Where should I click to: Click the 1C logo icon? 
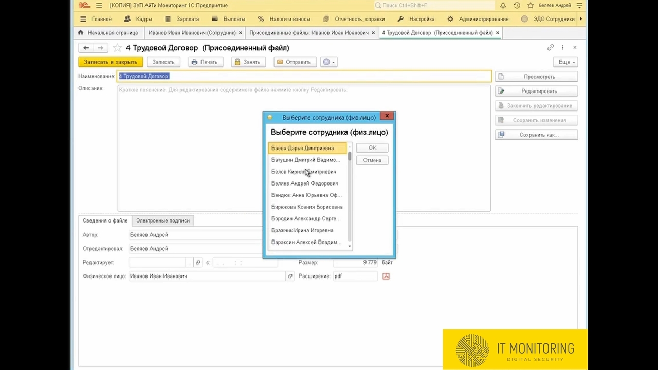(x=83, y=5)
